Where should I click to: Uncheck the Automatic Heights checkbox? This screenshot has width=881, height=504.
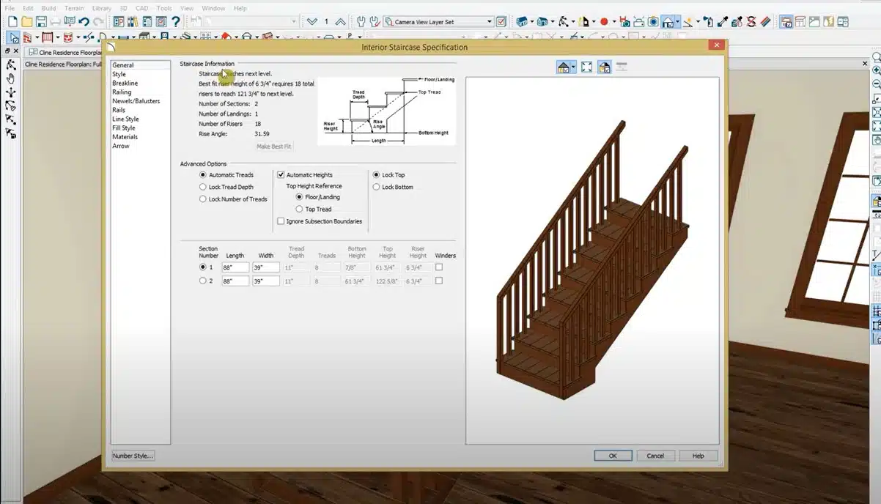[281, 175]
